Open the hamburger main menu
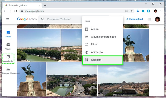This screenshot has height=98, width=166. (8, 19)
